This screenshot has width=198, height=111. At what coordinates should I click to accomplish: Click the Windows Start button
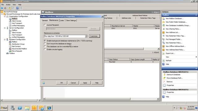pos(4,108)
